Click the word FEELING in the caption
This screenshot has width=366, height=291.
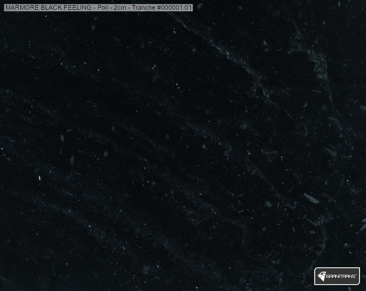[x=78, y=8]
